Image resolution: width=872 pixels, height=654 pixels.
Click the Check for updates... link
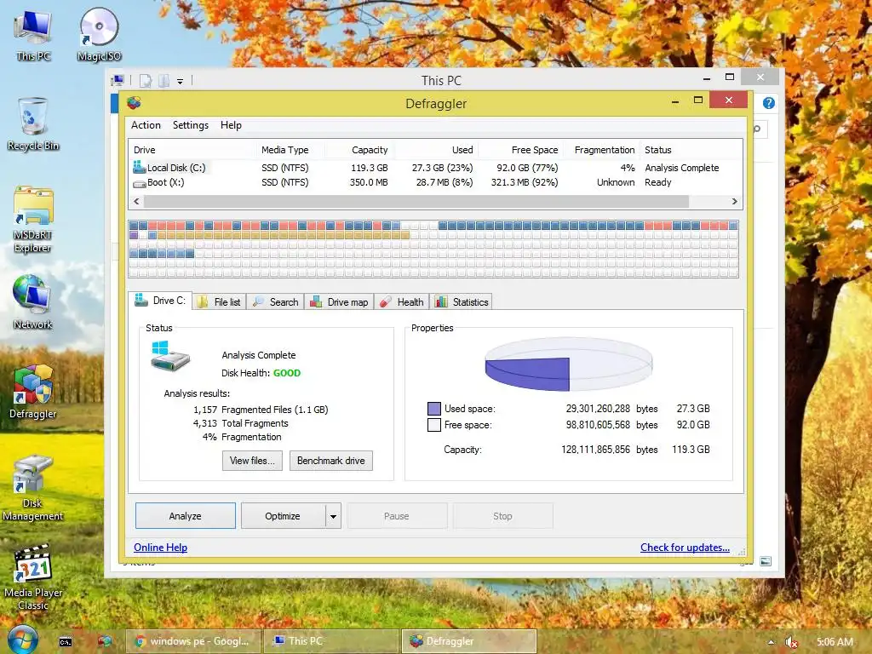click(685, 548)
